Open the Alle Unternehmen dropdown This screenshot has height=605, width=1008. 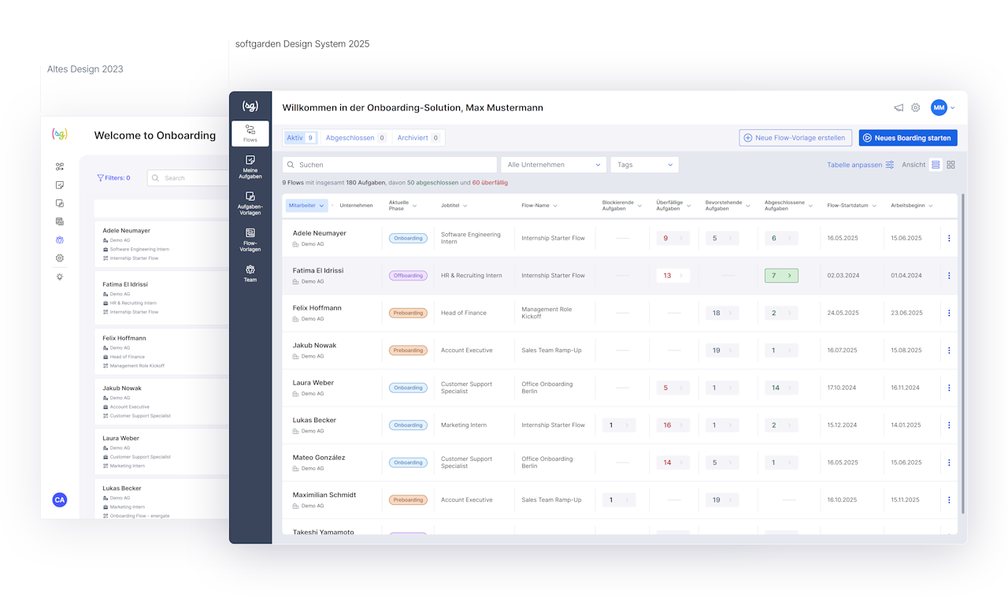tap(554, 165)
